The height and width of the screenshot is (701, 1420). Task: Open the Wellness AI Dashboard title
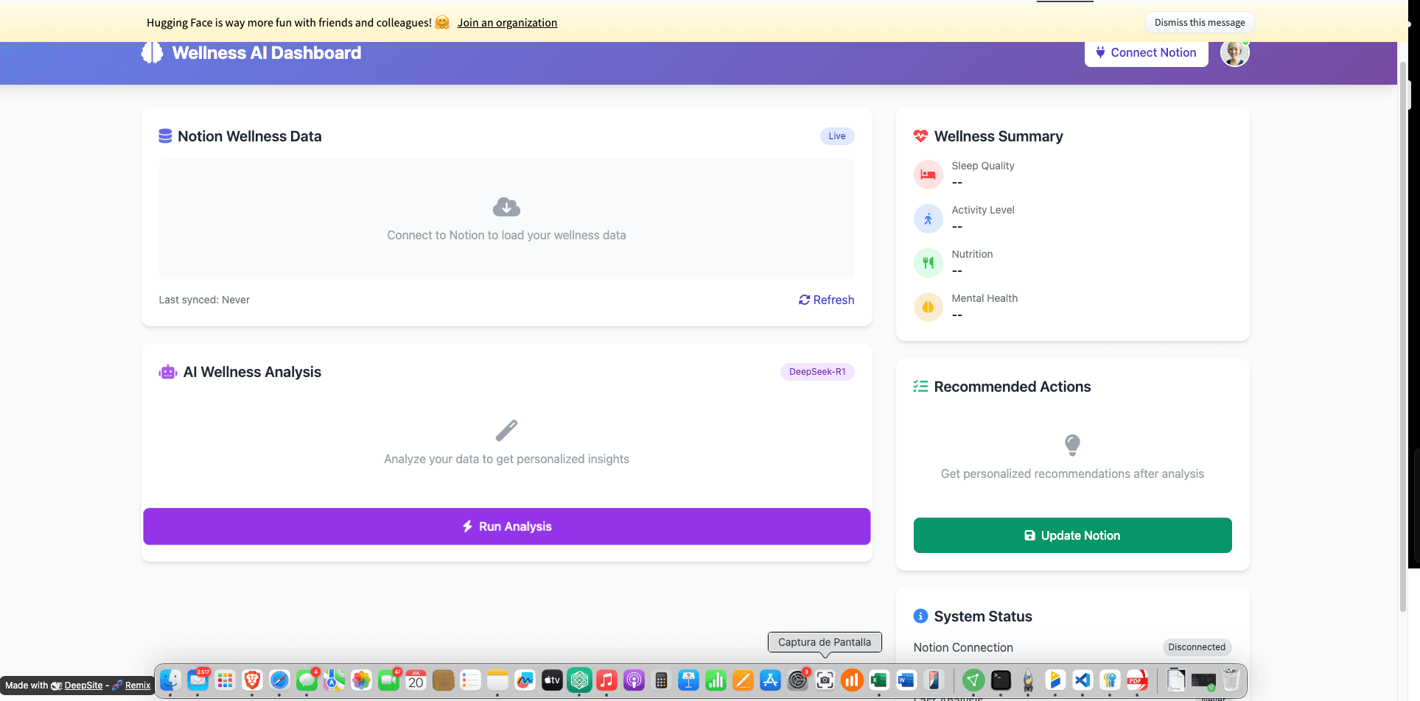(x=267, y=53)
